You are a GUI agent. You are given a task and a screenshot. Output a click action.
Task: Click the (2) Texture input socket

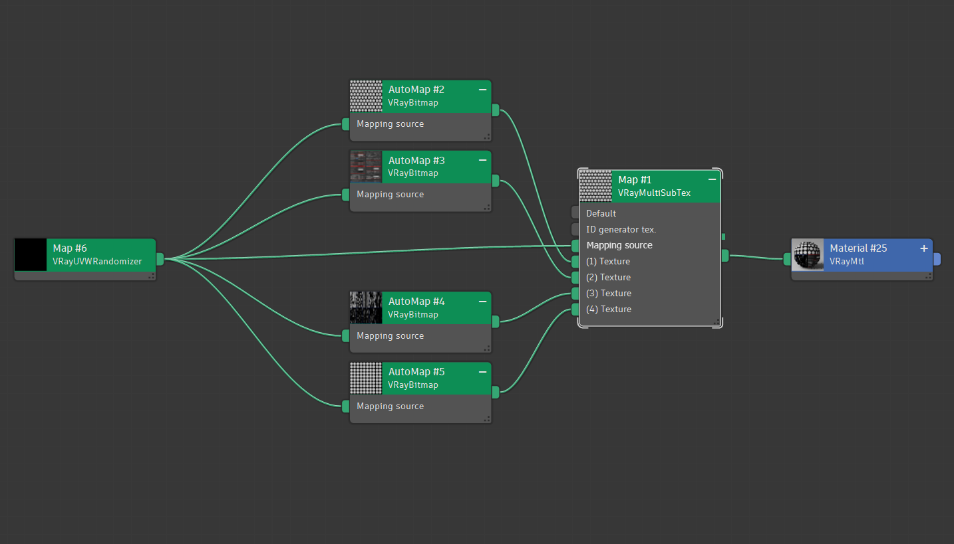point(575,278)
